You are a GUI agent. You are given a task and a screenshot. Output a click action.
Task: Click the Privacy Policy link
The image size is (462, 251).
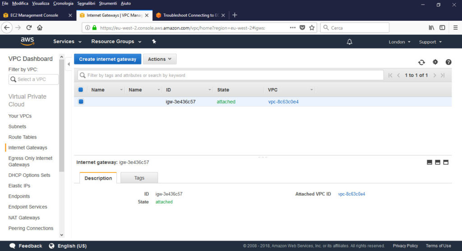pyautogui.click(x=405, y=246)
